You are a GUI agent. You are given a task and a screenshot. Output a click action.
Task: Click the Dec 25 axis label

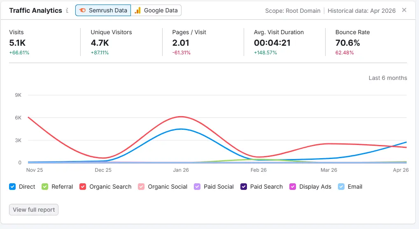[x=103, y=170]
